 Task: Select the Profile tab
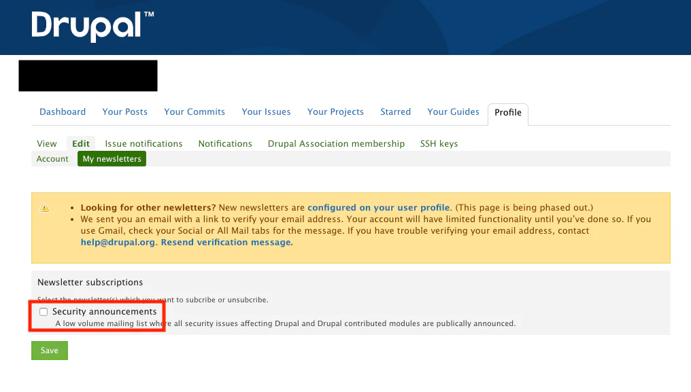pyautogui.click(x=507, y=113)
